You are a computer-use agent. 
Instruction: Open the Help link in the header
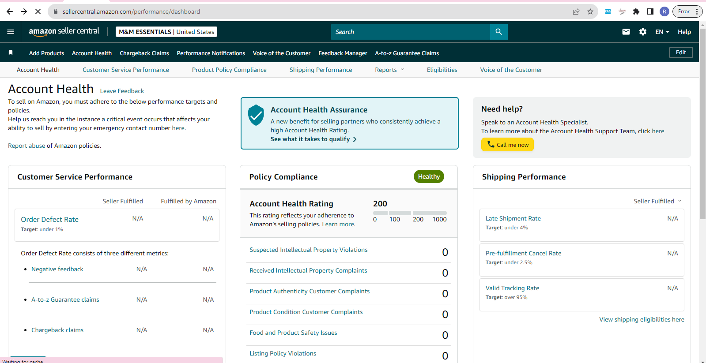(684, 32)
